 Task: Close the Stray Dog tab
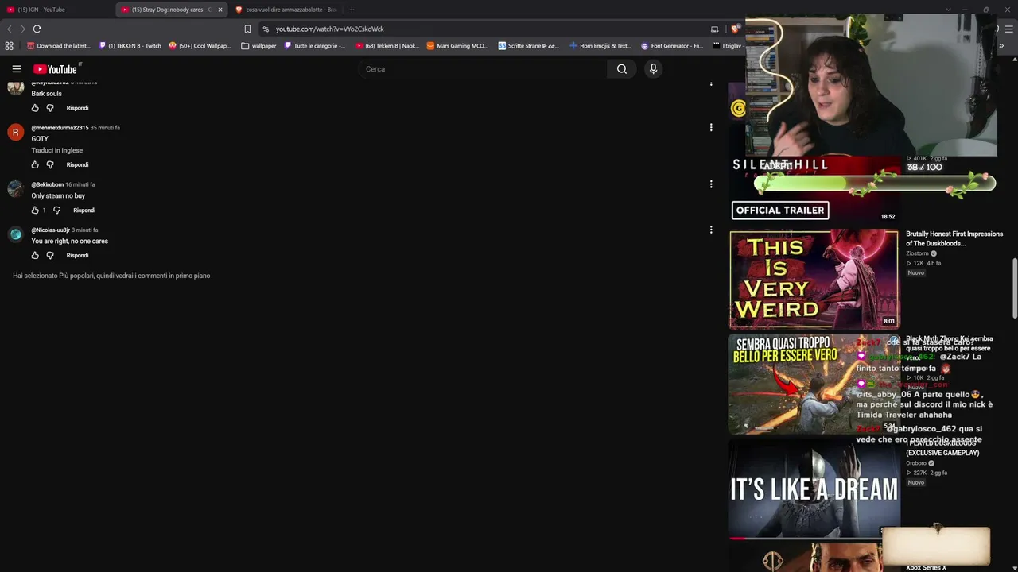[x=220, y=10]
